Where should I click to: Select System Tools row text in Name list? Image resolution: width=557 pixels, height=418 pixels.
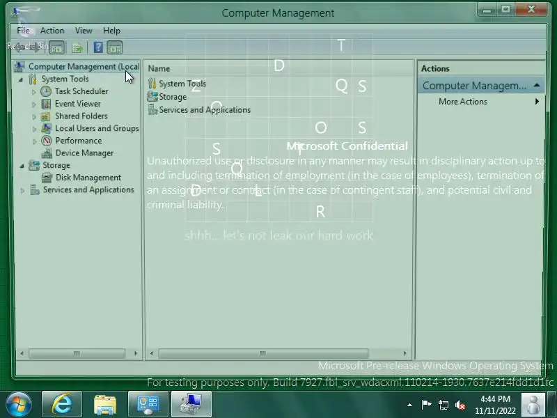(x=182, y=84)
